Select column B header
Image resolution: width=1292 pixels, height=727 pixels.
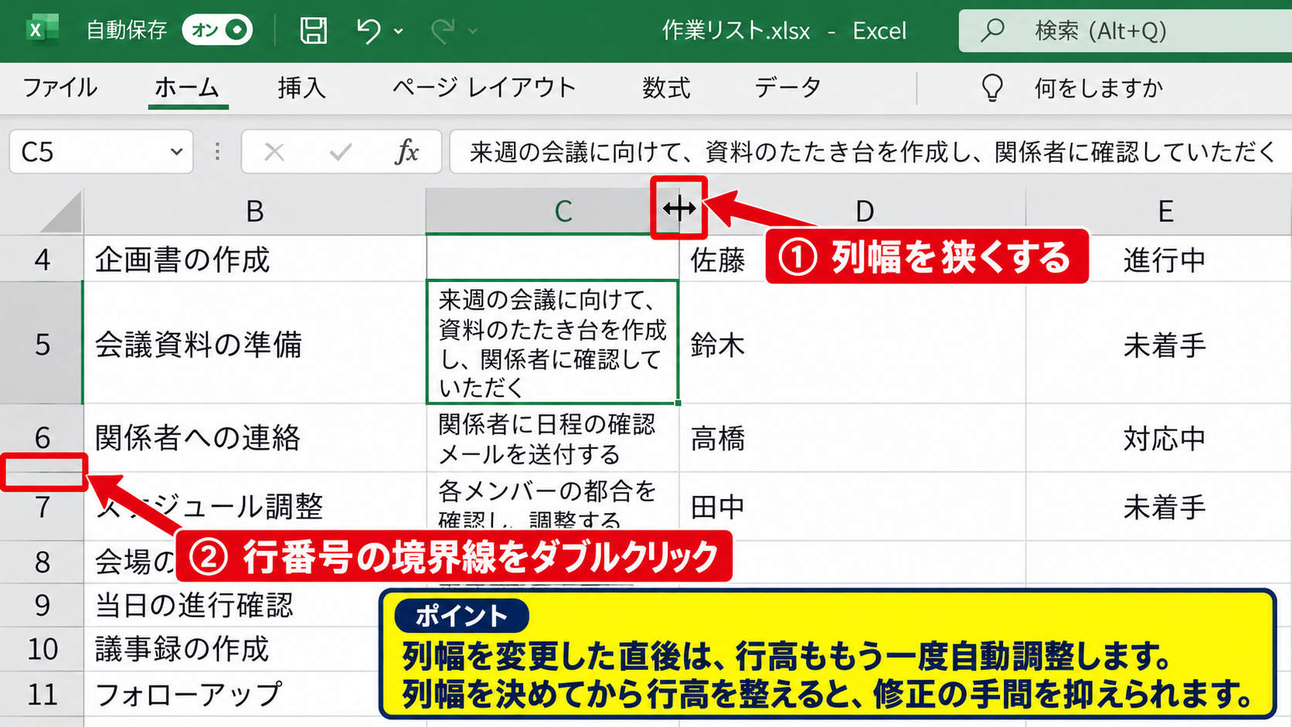255,211
